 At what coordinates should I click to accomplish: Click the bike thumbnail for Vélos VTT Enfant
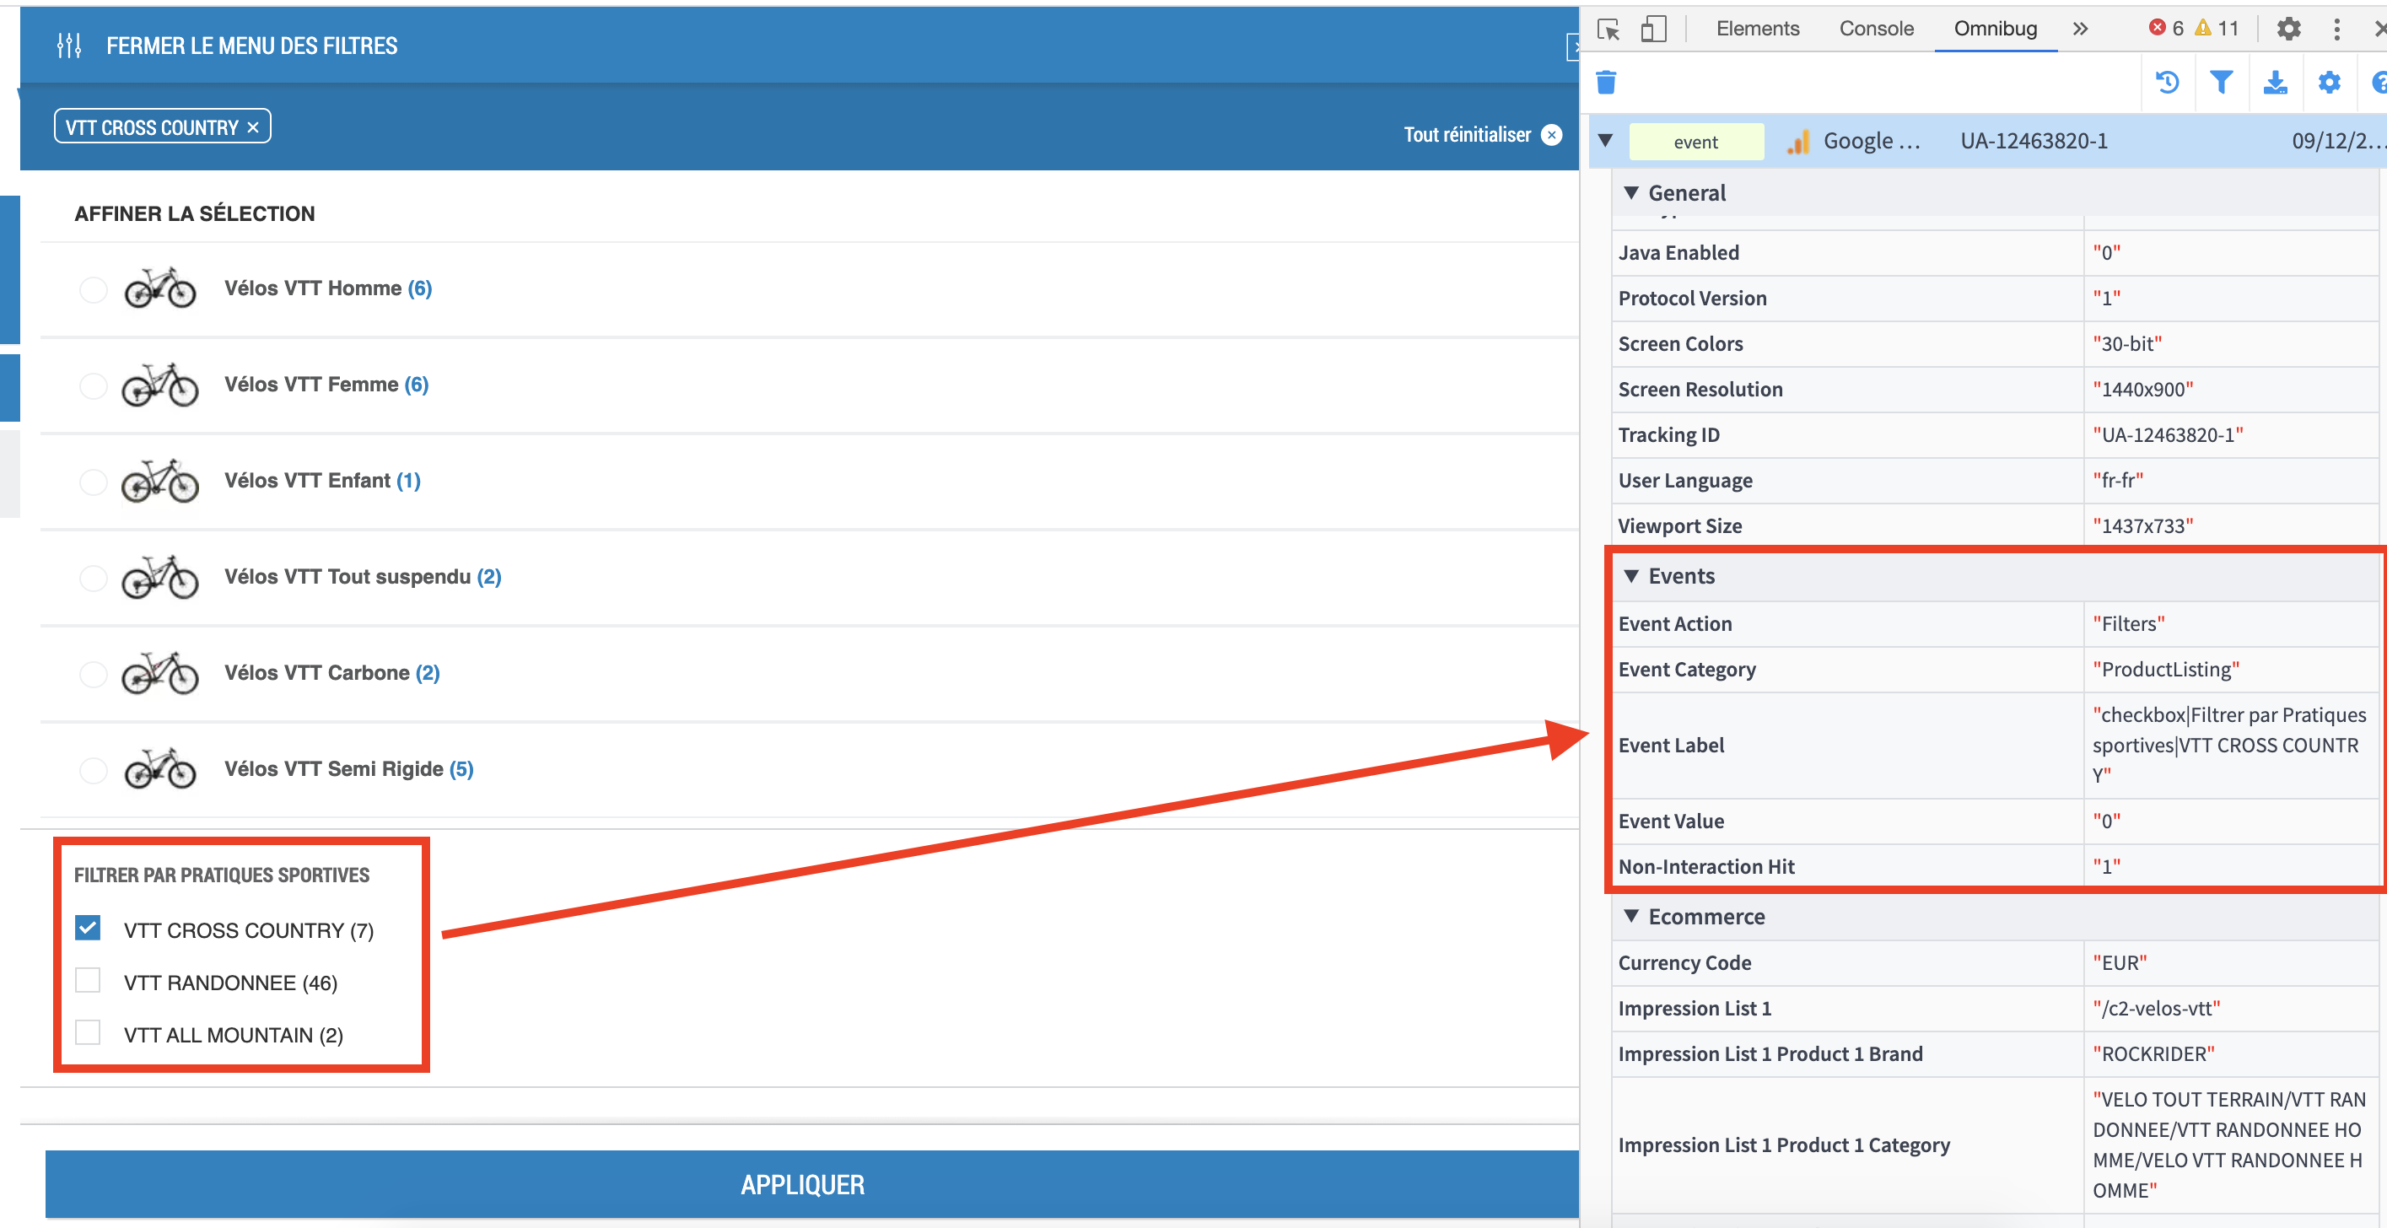click(160, 480)
